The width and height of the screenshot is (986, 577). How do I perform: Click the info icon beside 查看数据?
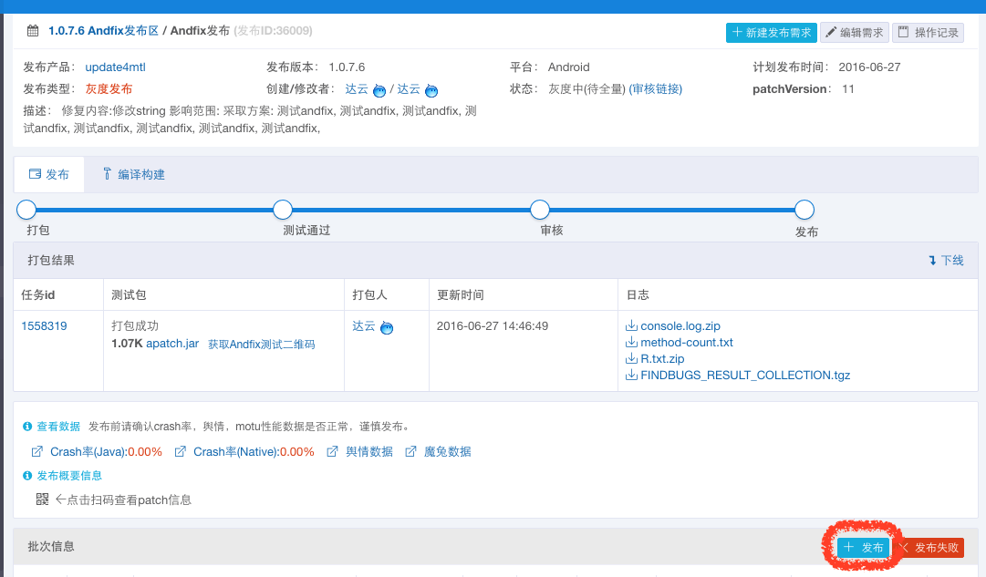27,427
